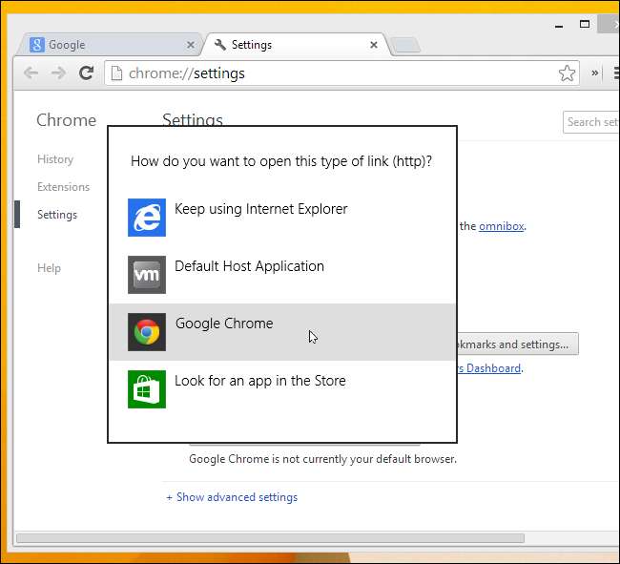The width and height of the screenshot is (620, 564).
Task: Choose the Google Chrome icon in the list
Action: coord(147,332)
